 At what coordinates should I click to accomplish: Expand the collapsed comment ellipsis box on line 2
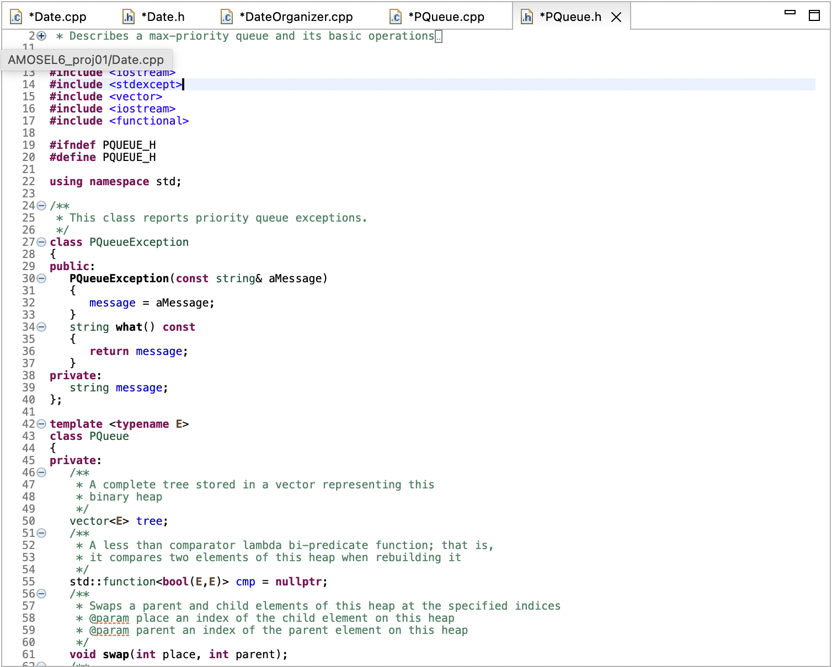[439, 36]
